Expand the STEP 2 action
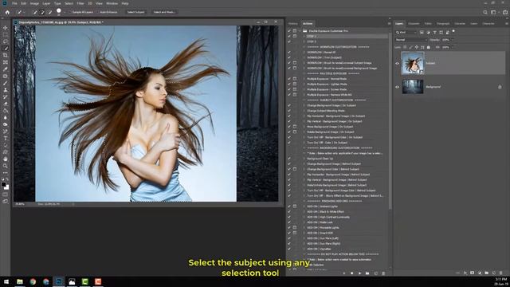This screenshot has width=510, height=287. [304, 41]
